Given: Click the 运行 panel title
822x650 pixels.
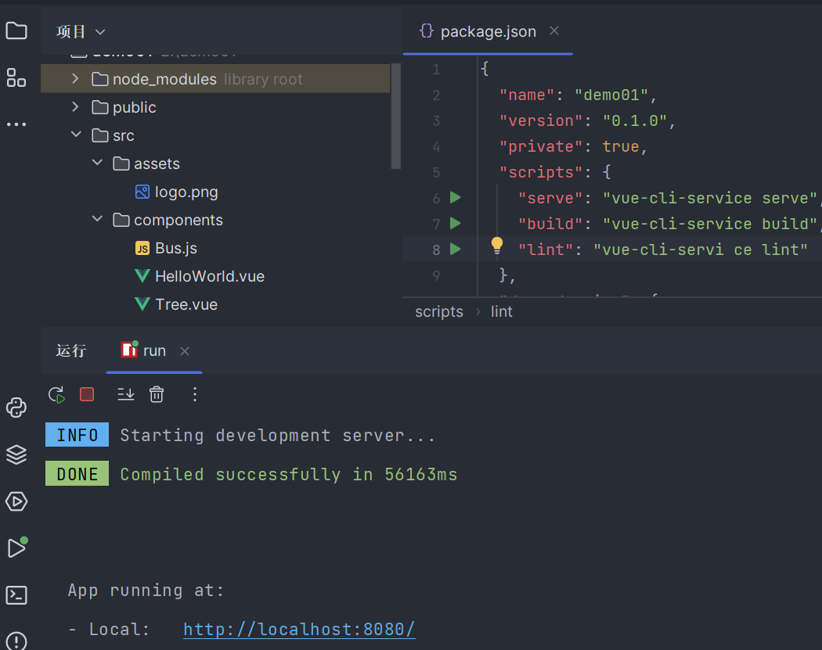Looking at the screenshot, I should (x=70, y=350).
